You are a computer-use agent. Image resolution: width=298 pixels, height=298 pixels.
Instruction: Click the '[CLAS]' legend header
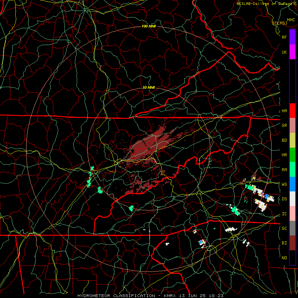280,23
